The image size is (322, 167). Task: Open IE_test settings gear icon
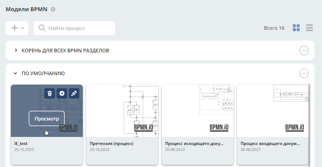[x=62, y=94]
